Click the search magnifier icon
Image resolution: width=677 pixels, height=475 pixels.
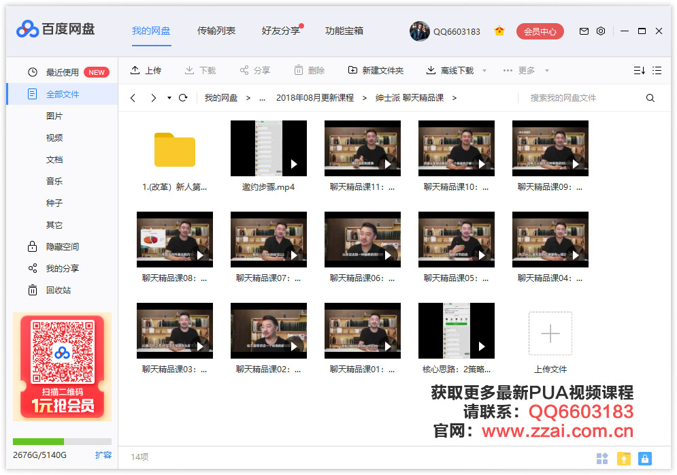pyautogui.click(x=650, y=98)
